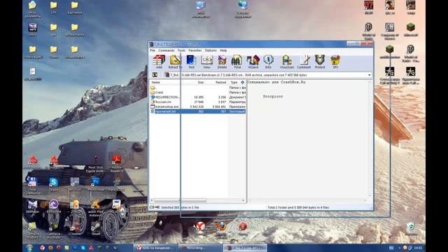Open the Tools menu
The width and height of the screenshot is (448, 252).
(181, 50)
